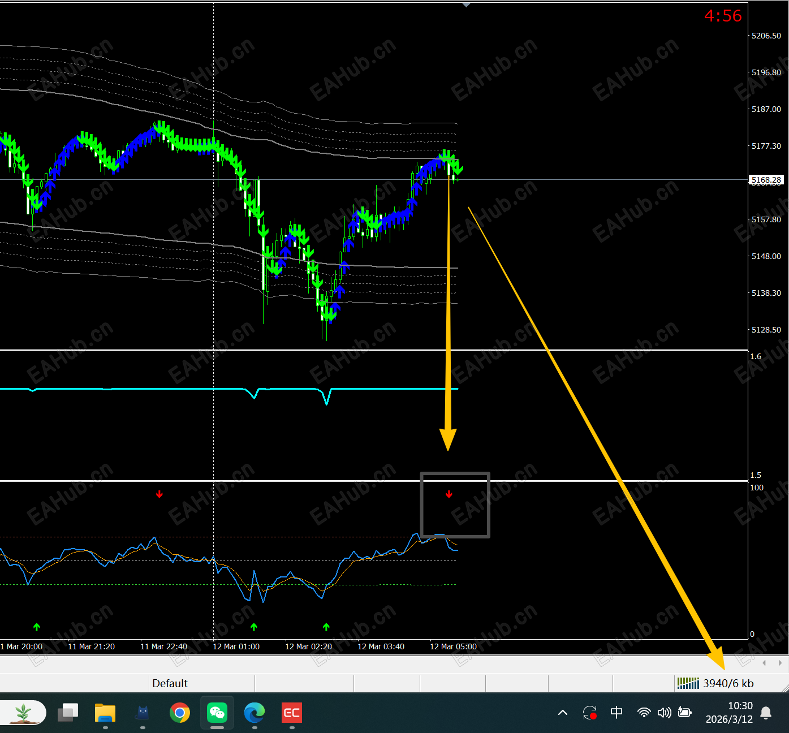Viewport: 789px width, 733px height.
Task: Click the 5157.80 price scale label
Action: tap(766, 219)
